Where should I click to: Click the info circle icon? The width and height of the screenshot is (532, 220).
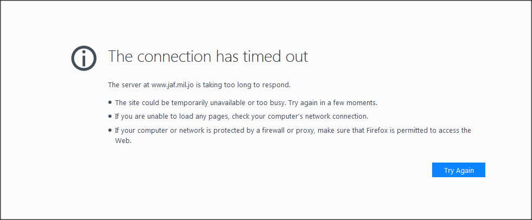pyautogui.click(x=84, y=58)
